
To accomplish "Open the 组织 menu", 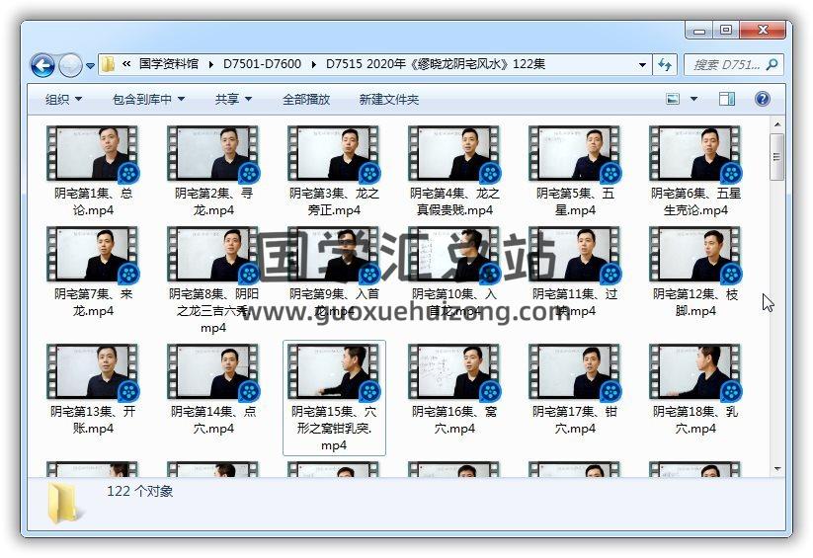I will coord(63,99).
